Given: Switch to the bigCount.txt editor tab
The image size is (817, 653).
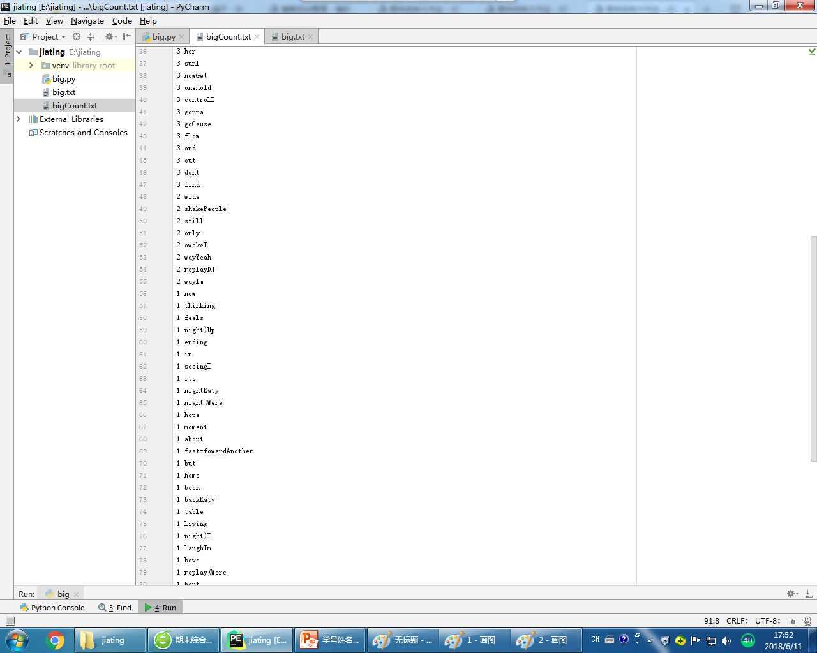Looking at the screenshot, I should tap(228, 36).
